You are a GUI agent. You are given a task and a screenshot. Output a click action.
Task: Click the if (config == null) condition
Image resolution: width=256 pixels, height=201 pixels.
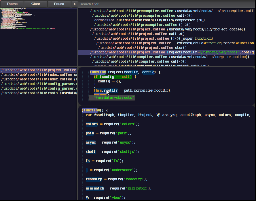click(x=113, y=77)
